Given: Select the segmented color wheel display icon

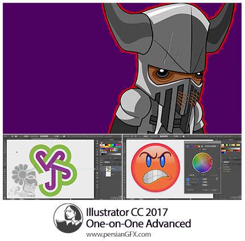Looking at the screenshot, I should tap(191, 175).
